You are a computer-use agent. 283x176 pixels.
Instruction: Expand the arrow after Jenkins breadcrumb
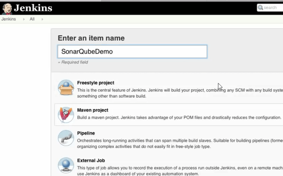pyautogui.click(x=23, y=19)
